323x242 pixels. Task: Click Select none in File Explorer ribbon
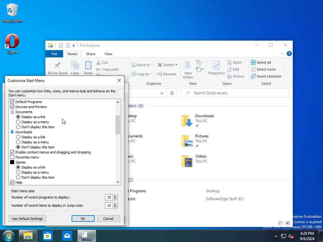pos(263,69)
